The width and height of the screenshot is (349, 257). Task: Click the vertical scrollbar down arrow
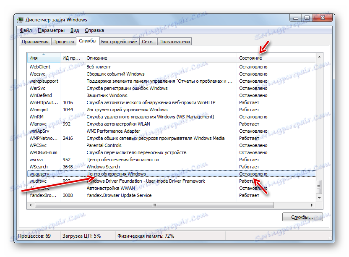pyautogui.click(x=319, y=198)
